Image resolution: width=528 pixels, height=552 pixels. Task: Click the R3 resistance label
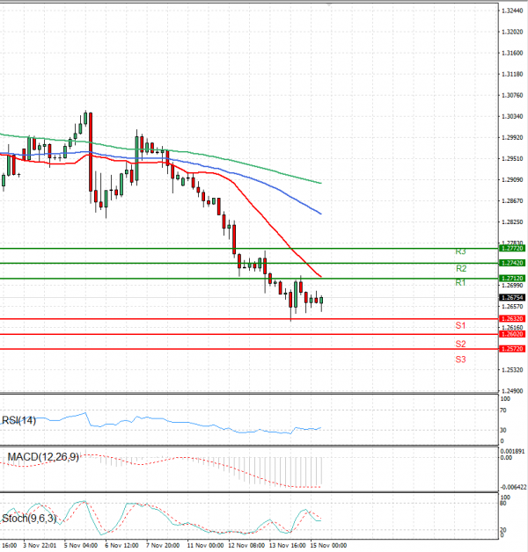(460, 252)
